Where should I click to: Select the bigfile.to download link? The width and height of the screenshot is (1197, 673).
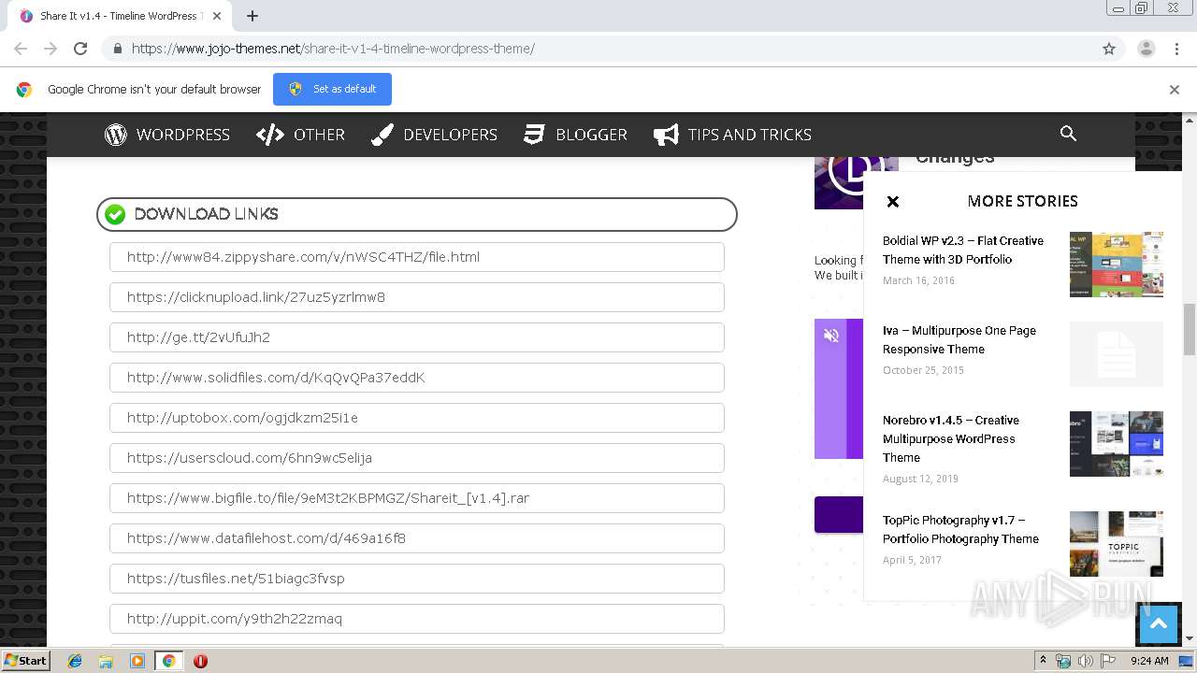coord(417,498)
